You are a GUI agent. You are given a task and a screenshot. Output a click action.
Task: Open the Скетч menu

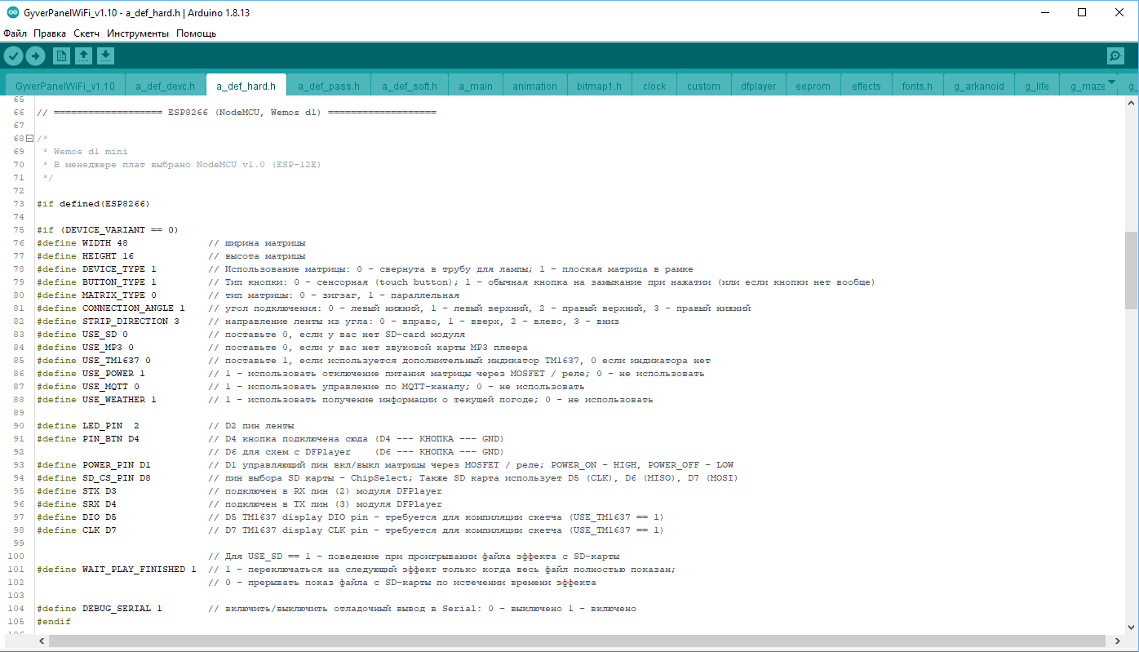pyautogui.click(x=86, y=33)
